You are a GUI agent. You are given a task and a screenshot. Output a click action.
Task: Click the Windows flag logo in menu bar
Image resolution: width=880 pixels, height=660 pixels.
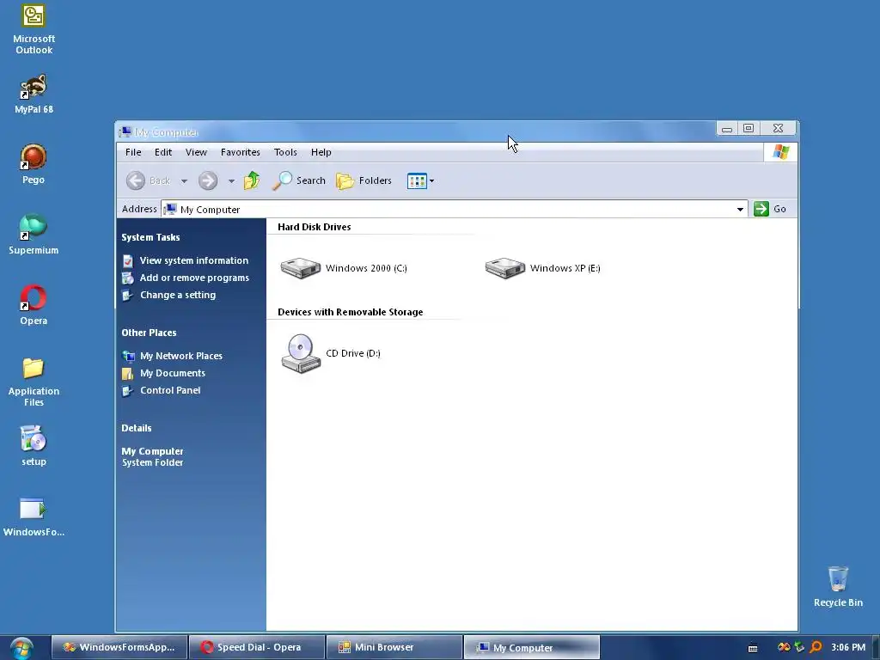coord(780,152)
